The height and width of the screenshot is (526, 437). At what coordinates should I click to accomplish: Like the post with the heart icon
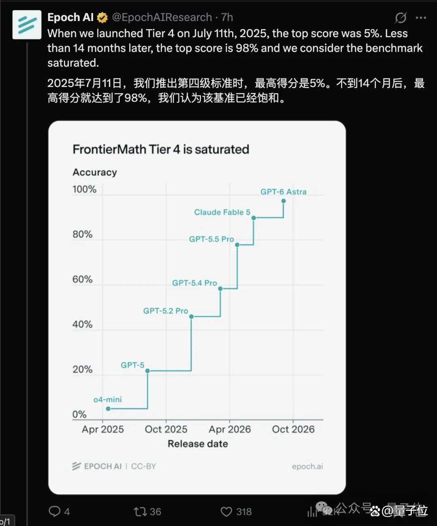click(x=226, y=512)
